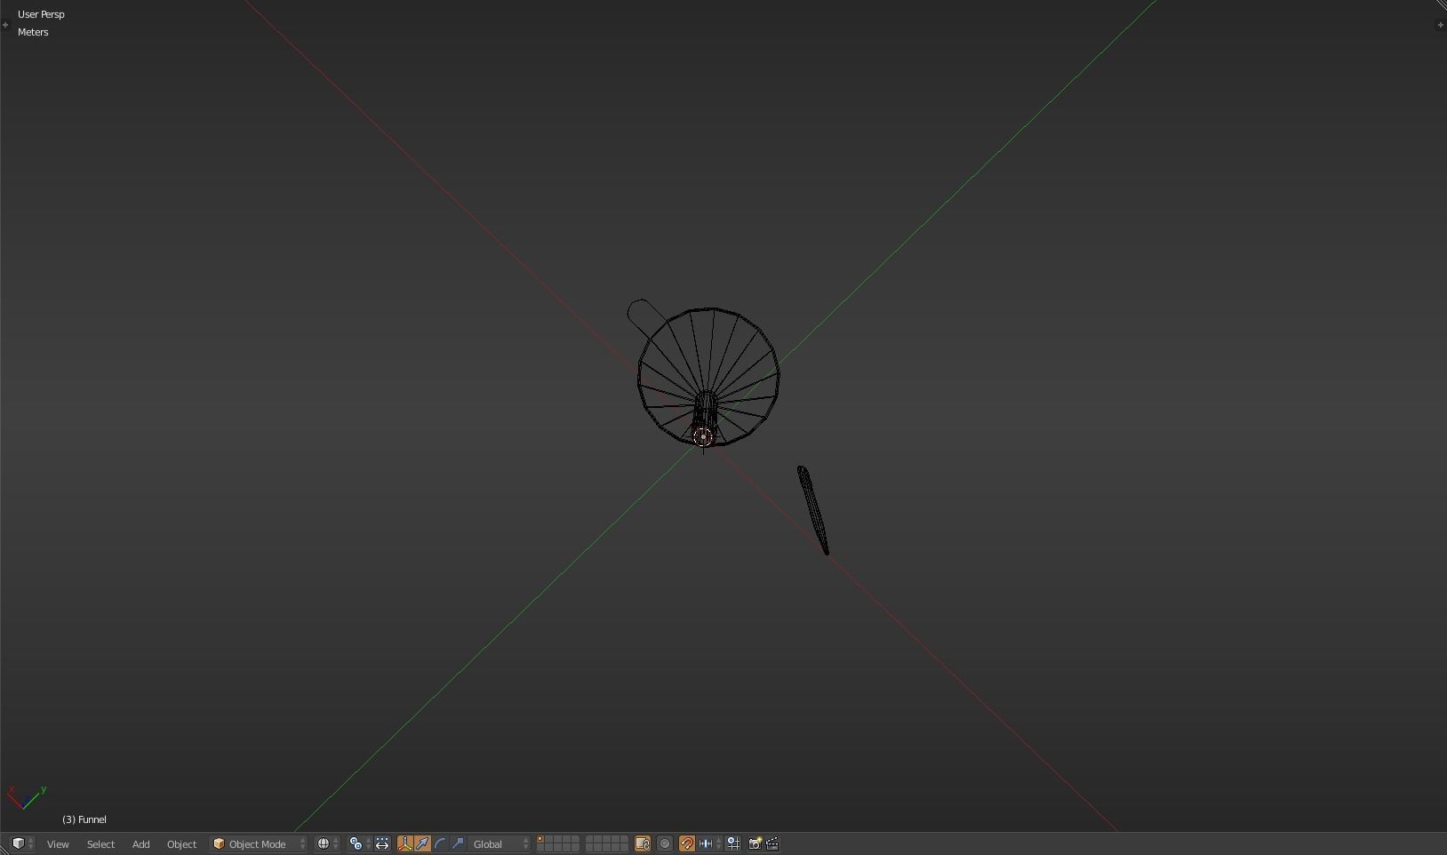1447x855 pixels.
Task: Toggle snap during transform magnet
Action: coord(687,843)
